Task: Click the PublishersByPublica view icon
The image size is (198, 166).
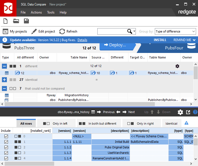Action: click(x=6, y=100)
